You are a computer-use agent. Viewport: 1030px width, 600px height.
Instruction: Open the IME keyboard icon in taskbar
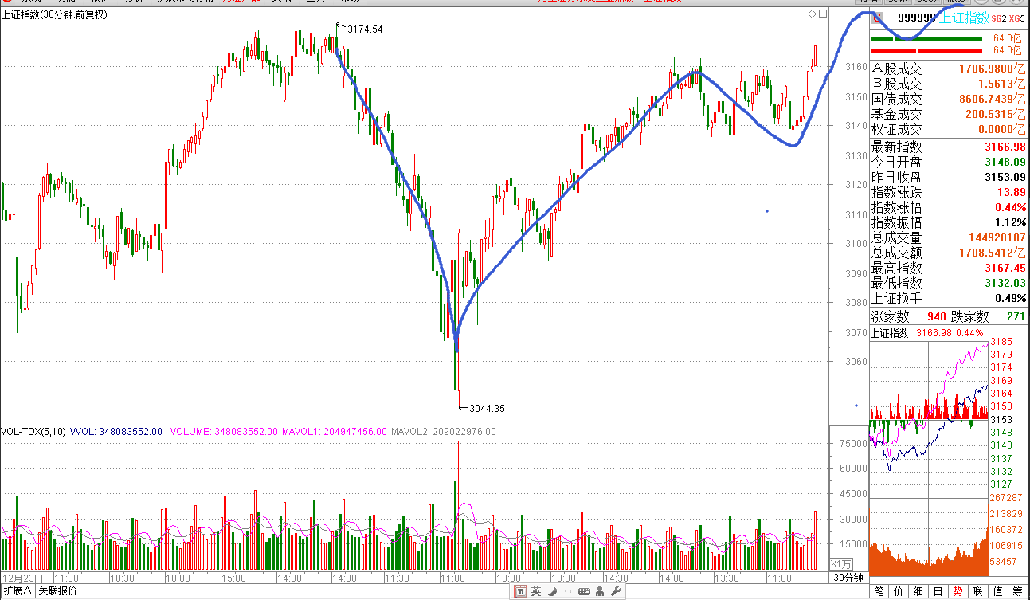pyautogui.click(x=584, y=591)
